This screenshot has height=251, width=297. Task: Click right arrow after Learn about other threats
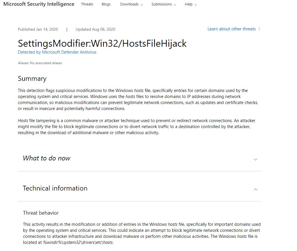click(259, 29)
